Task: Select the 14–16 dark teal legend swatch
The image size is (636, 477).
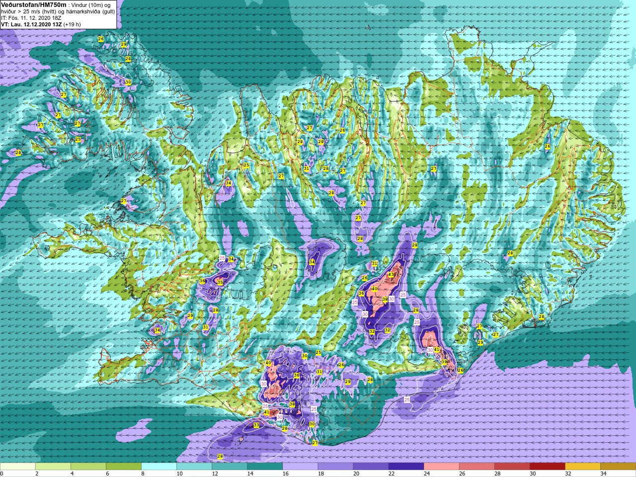Action: [265, 467]
